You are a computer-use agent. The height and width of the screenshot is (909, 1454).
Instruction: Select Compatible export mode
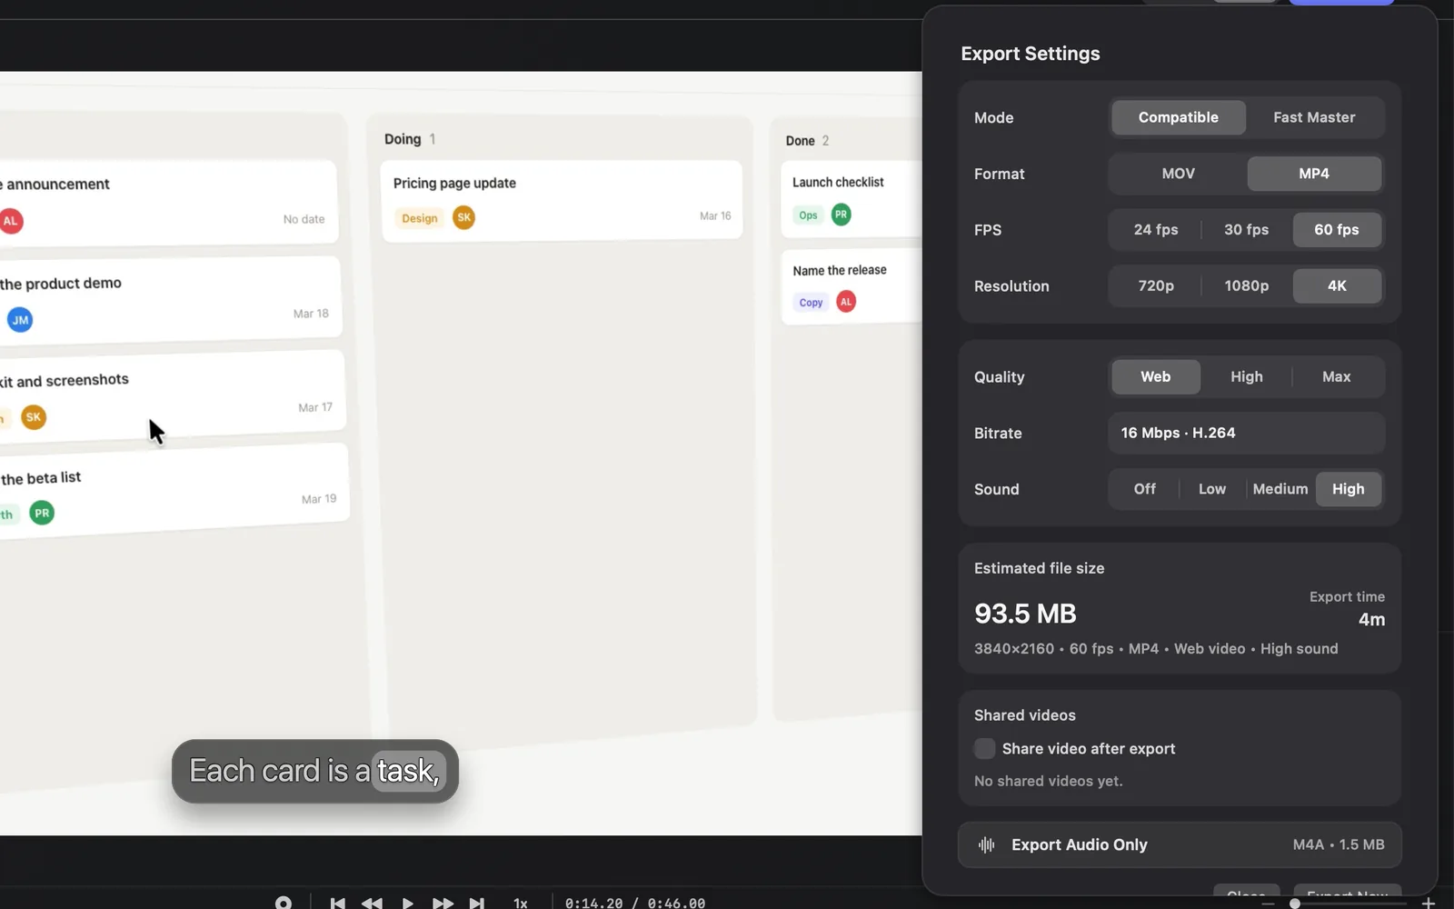(x=1178, y=117)
